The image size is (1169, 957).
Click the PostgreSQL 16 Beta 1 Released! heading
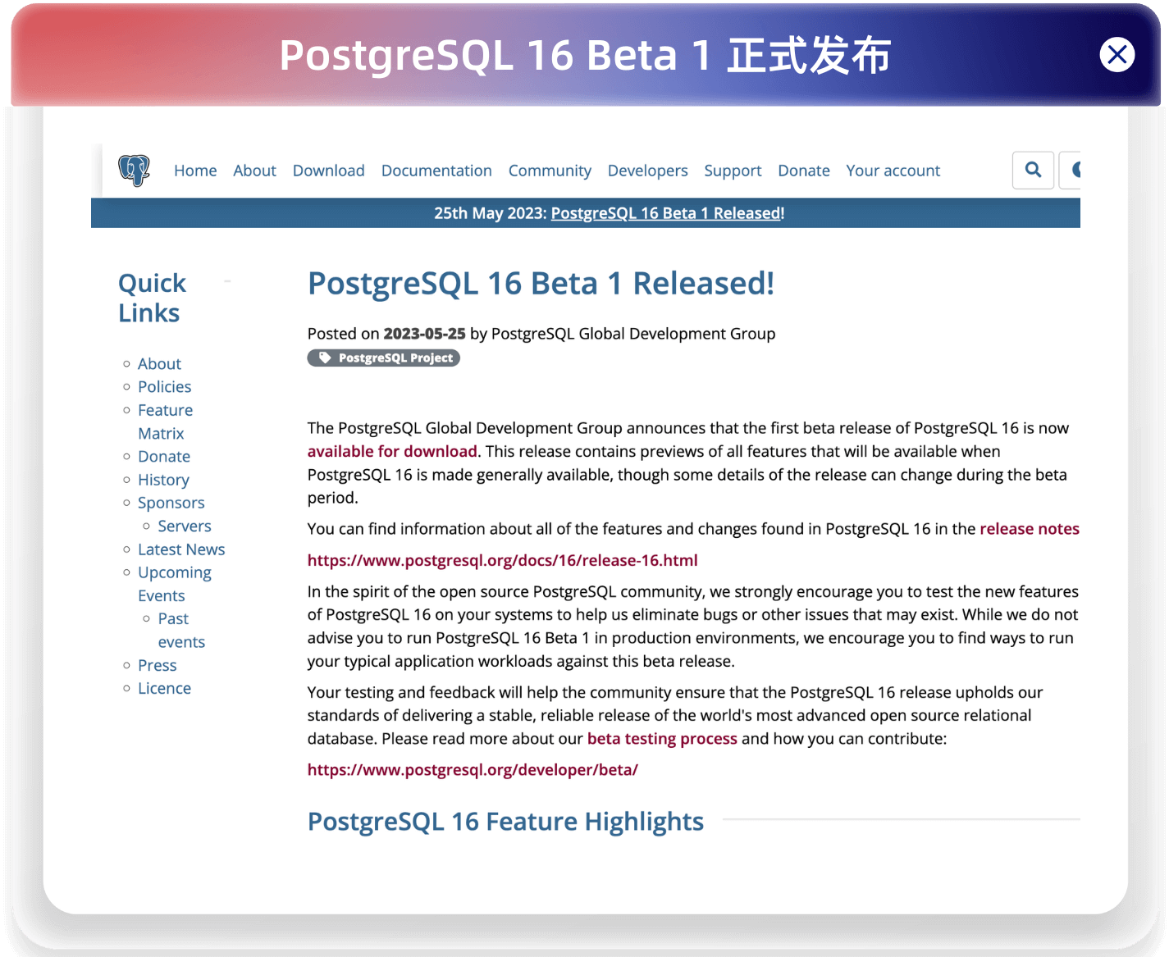[x=541, y=284]
